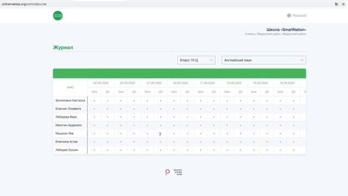348x196 pixels.
Task: Click the ДЗ subheader under 02.09.2020
Action: coord(108,92)
